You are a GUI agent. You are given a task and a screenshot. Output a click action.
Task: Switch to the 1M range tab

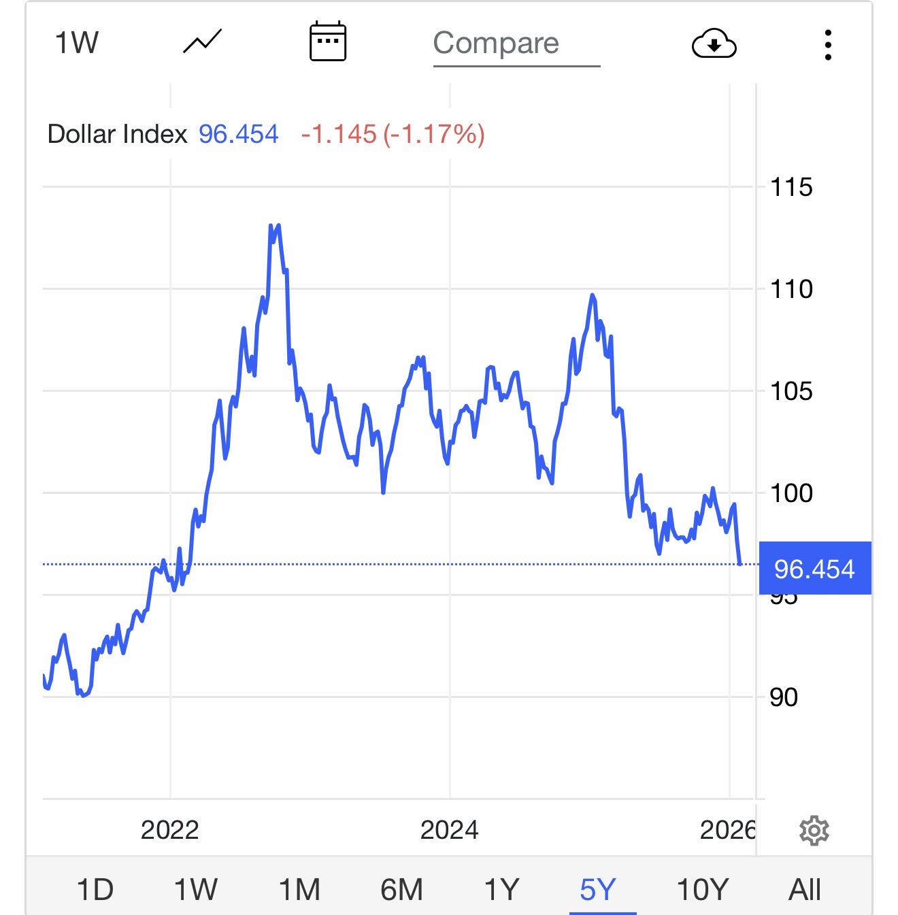(x=299, y=889)
